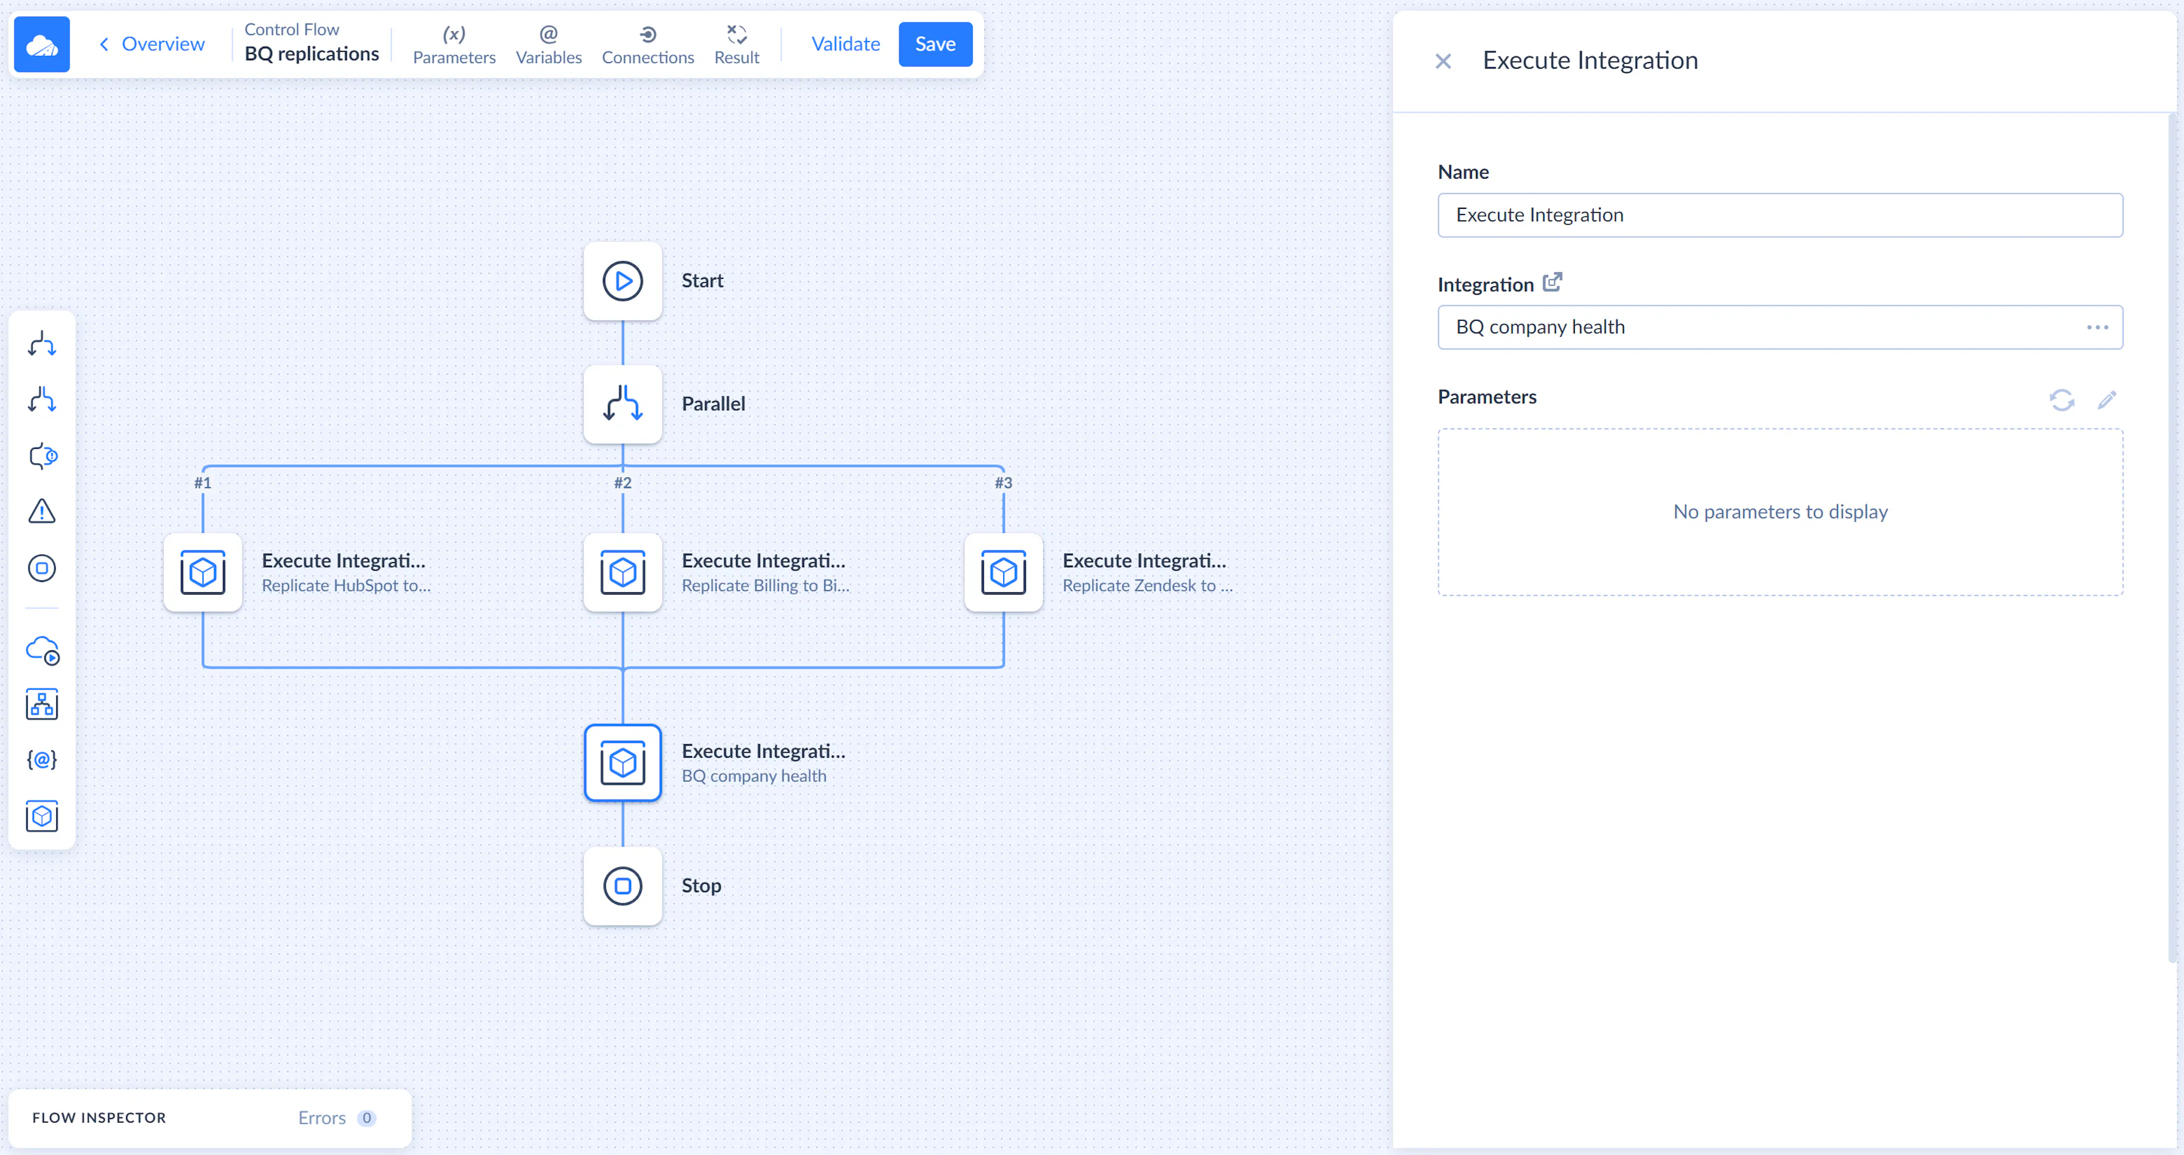Select the BQ company health node

[x=623, y=763]
